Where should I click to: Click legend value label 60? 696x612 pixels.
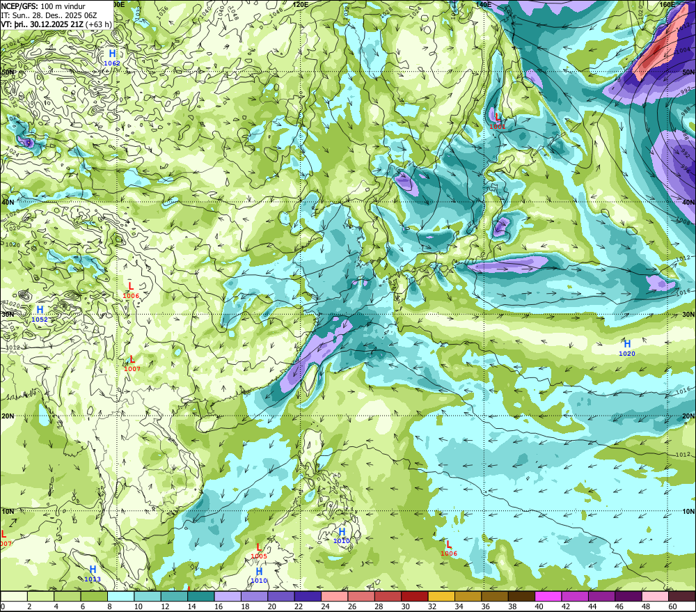[x=672, y=606]
